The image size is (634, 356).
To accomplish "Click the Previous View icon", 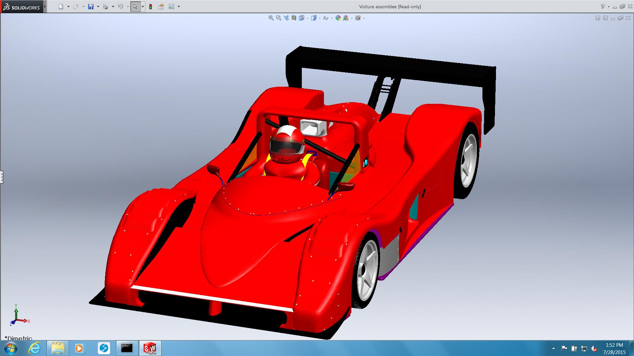I will click(286, 18).
